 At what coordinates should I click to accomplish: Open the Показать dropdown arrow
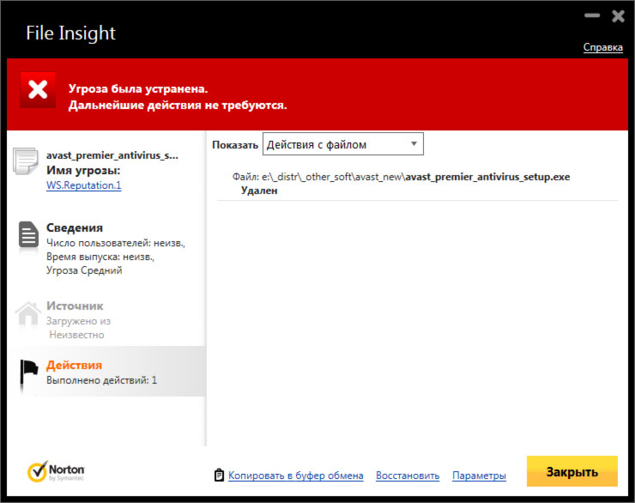point(414,143)
